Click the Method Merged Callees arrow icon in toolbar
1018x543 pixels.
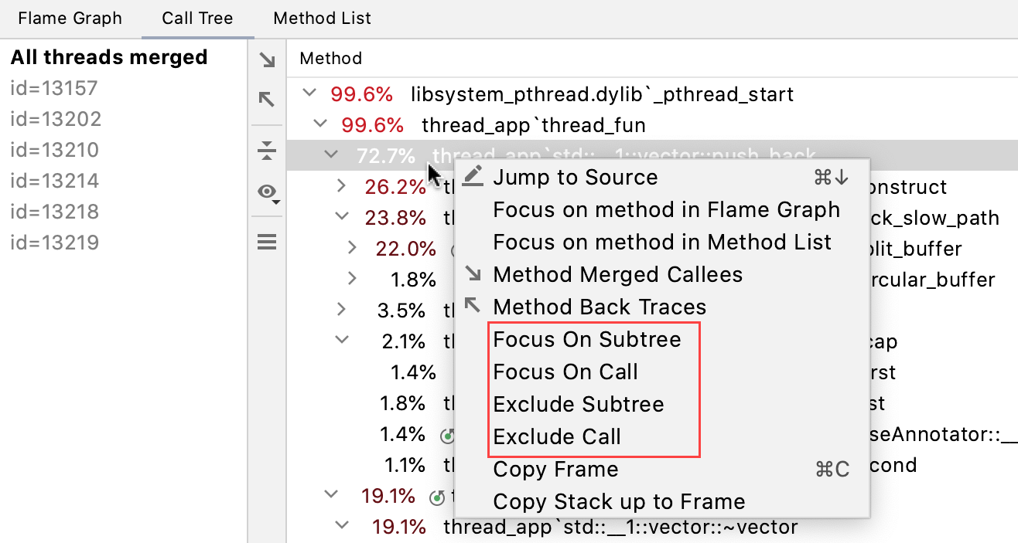266,58
